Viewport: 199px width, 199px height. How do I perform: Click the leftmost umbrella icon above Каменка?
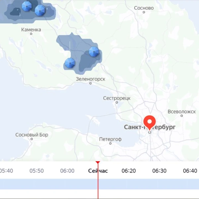(x=27, y=6)
